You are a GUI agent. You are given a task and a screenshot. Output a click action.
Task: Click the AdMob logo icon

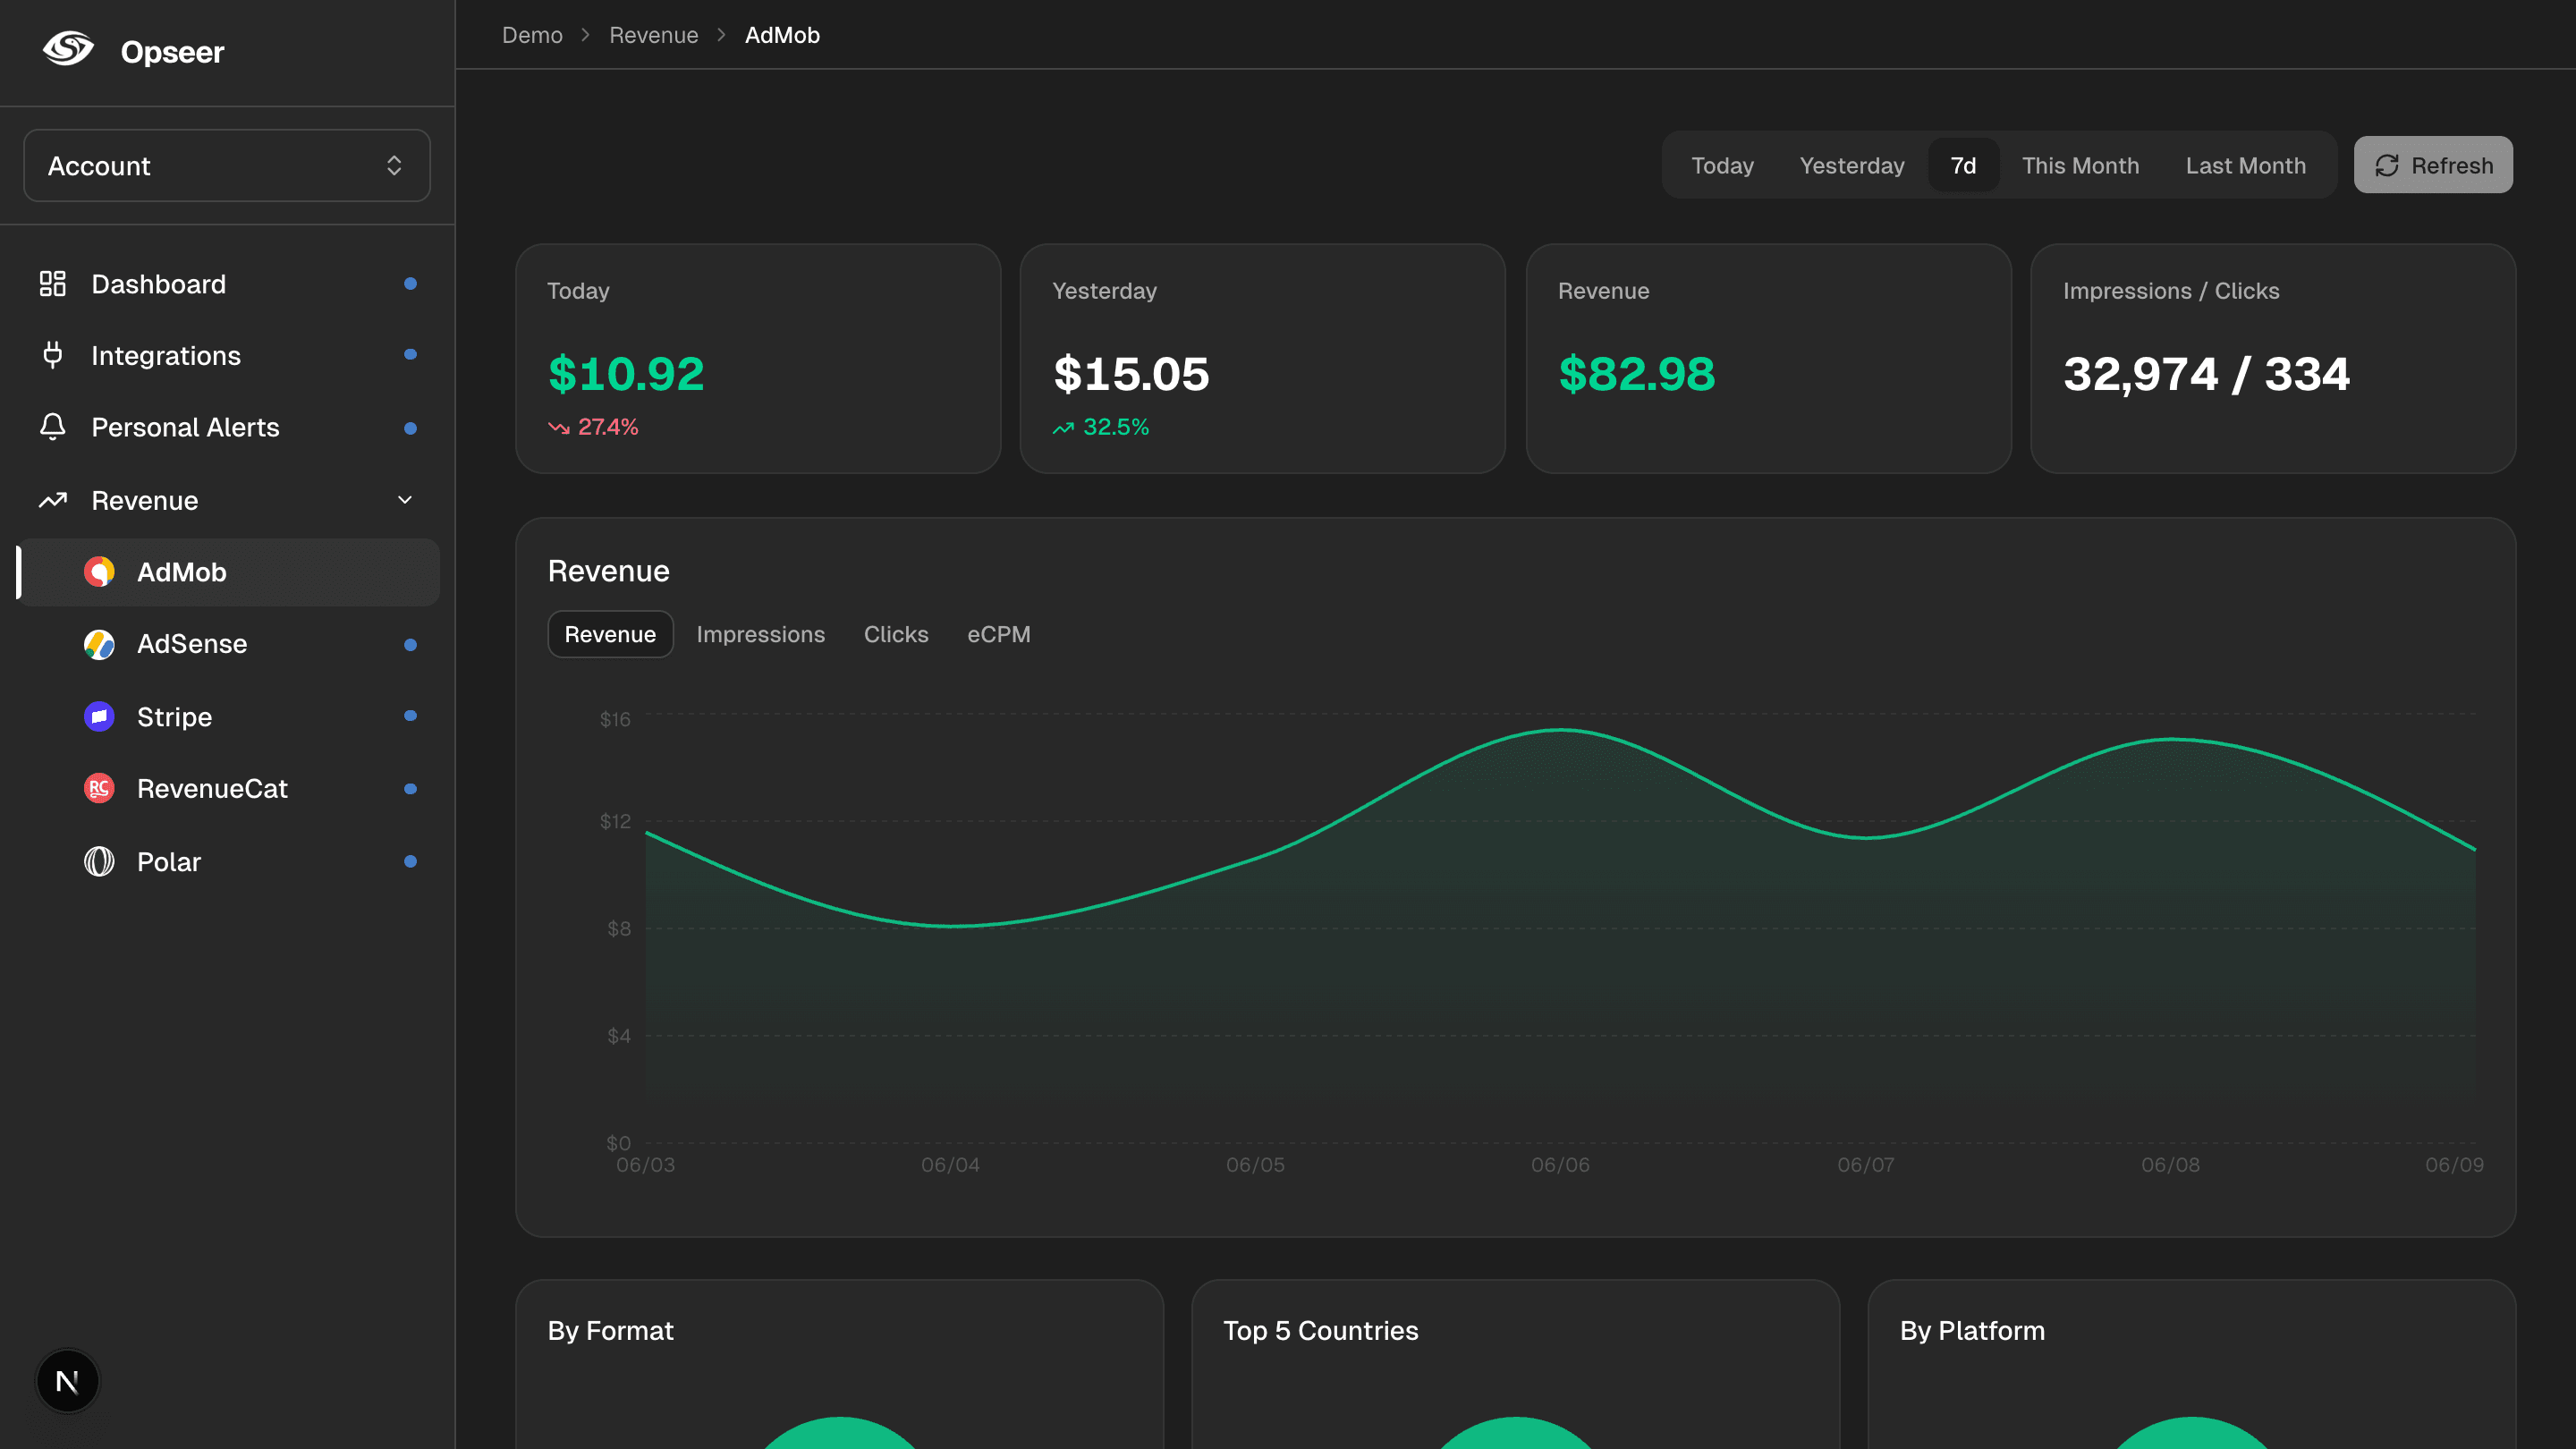click(99, 572)
